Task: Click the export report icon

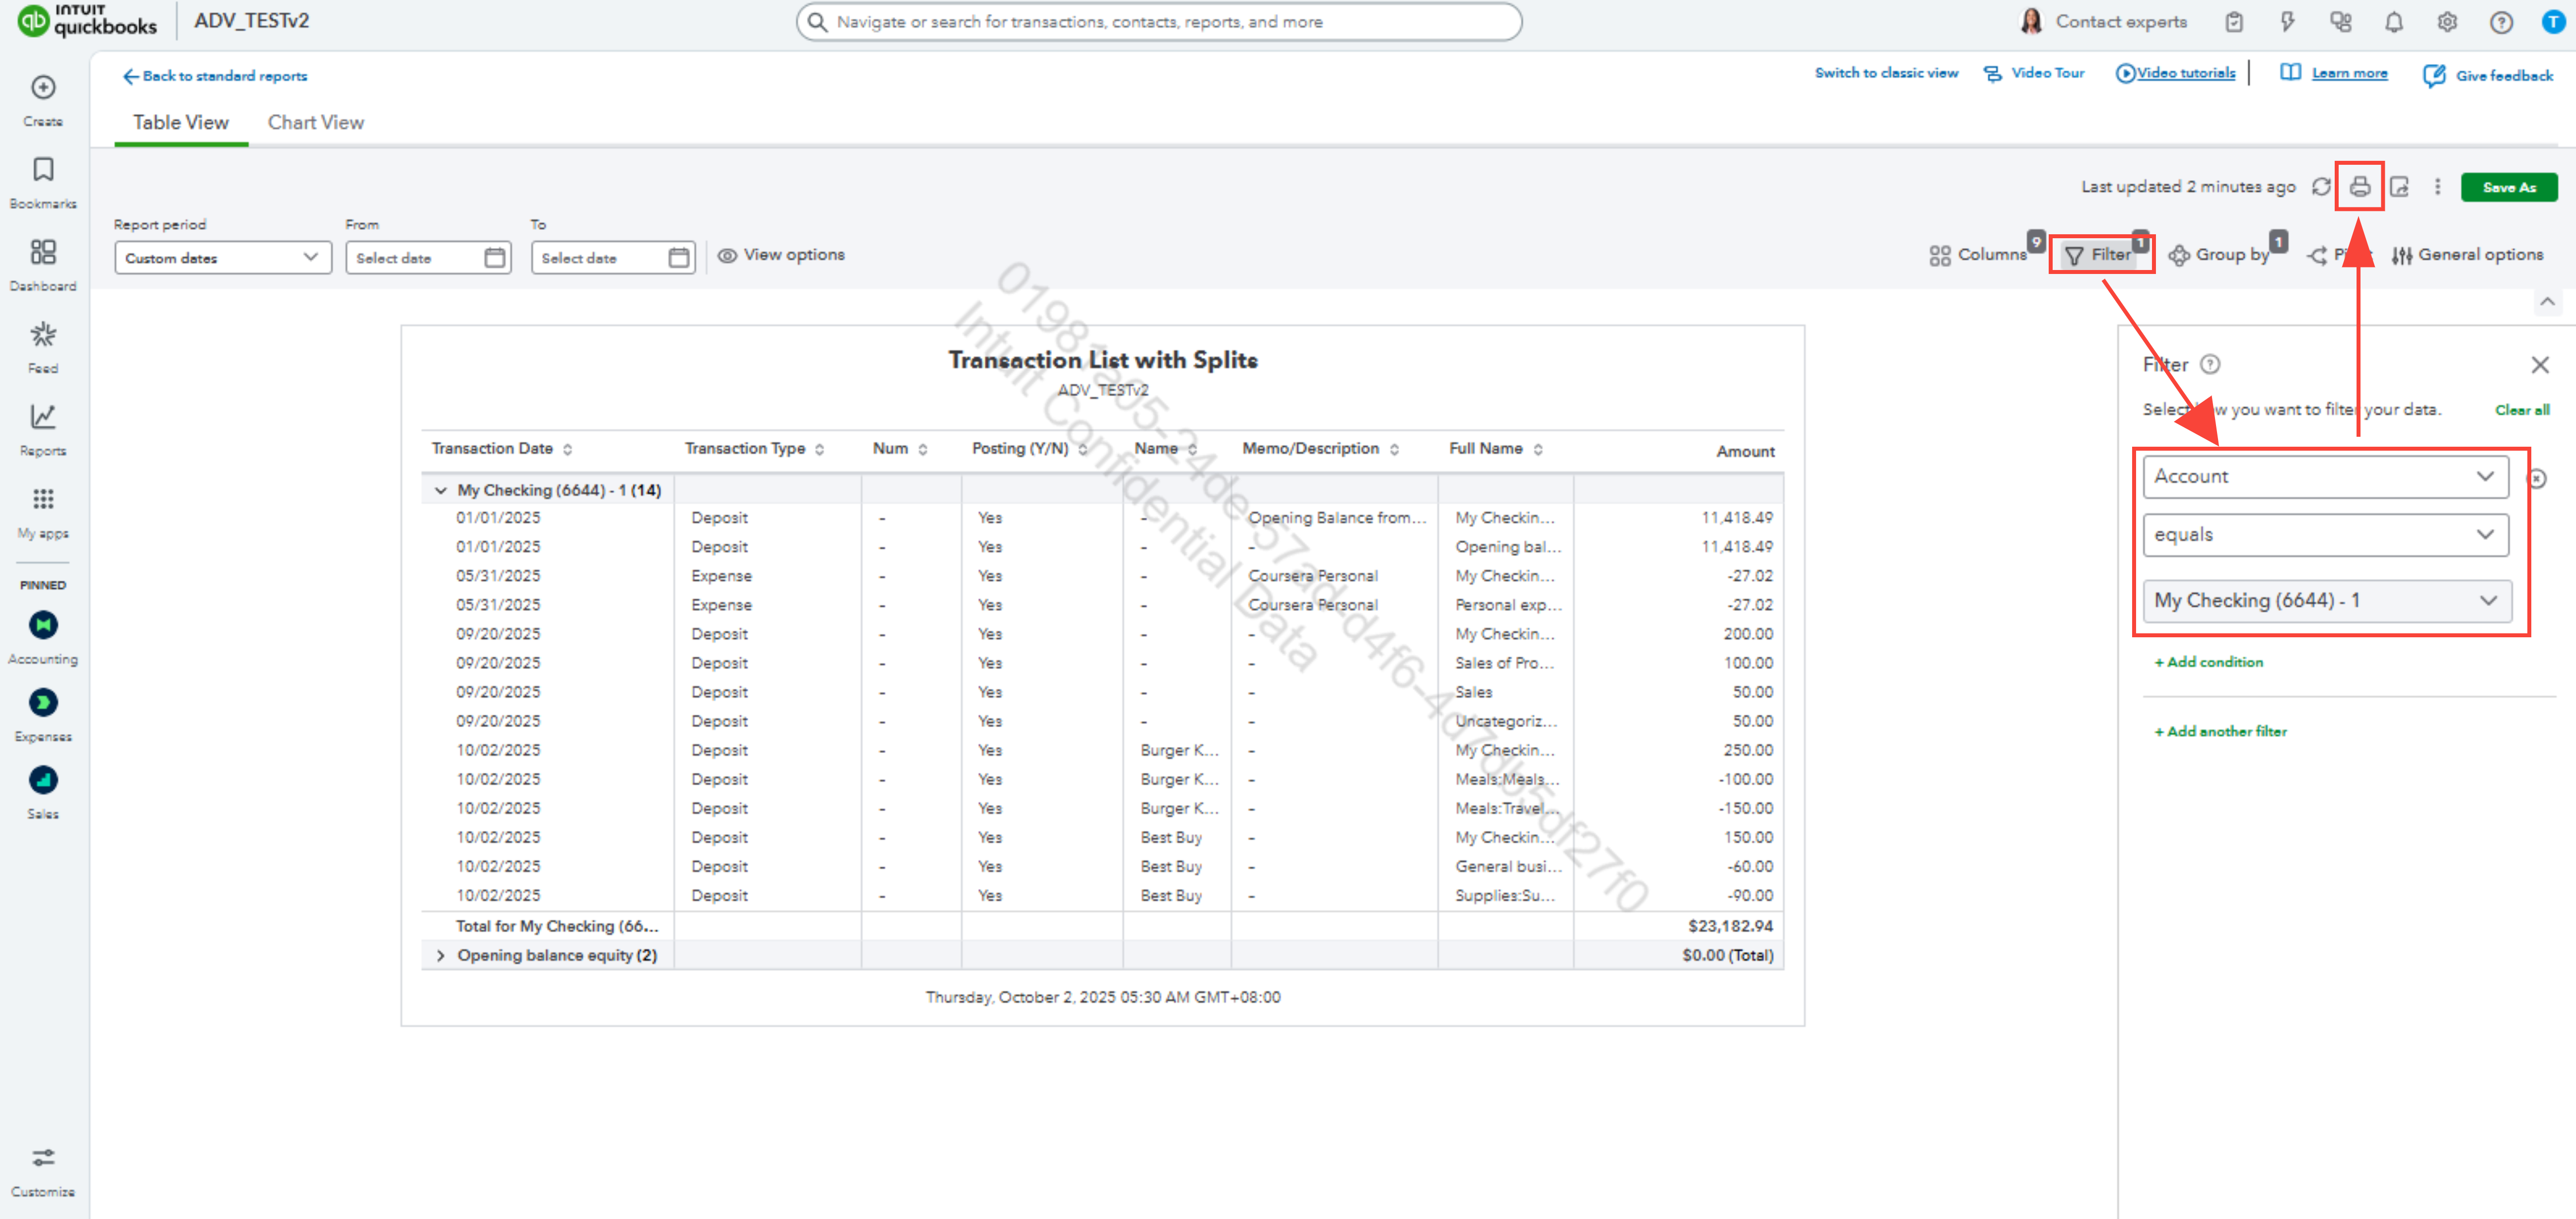Action: 2399,187
